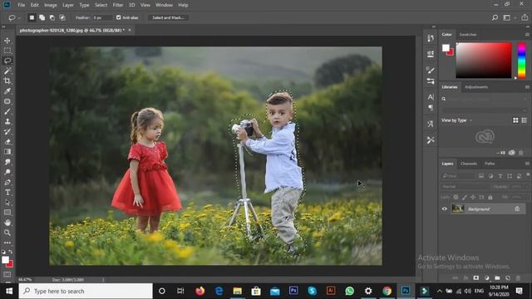The height and width of the screenshot is (299, 532).
Task: Click the Share icon at top right
Action: tap(525, 17)
